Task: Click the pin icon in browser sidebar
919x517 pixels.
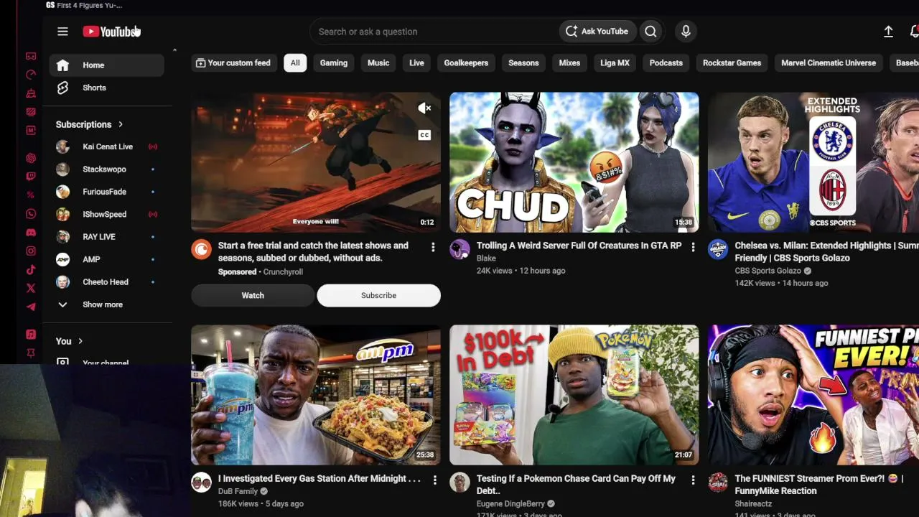Action: [x=31, y=353]
